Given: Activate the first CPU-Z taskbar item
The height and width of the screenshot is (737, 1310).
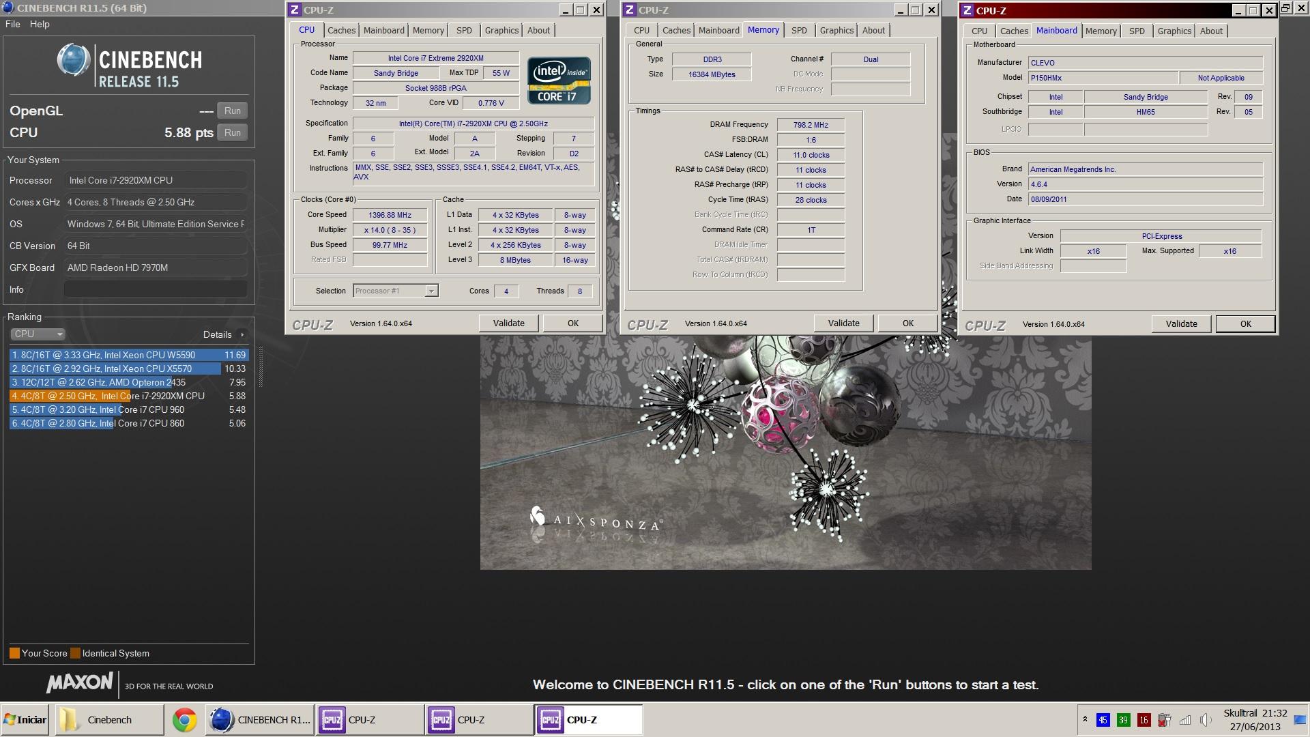Looking at the screenshot, I should pyautogui.click(x=370, y=720).
